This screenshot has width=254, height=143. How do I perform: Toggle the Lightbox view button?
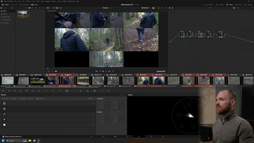pos(249,5)
